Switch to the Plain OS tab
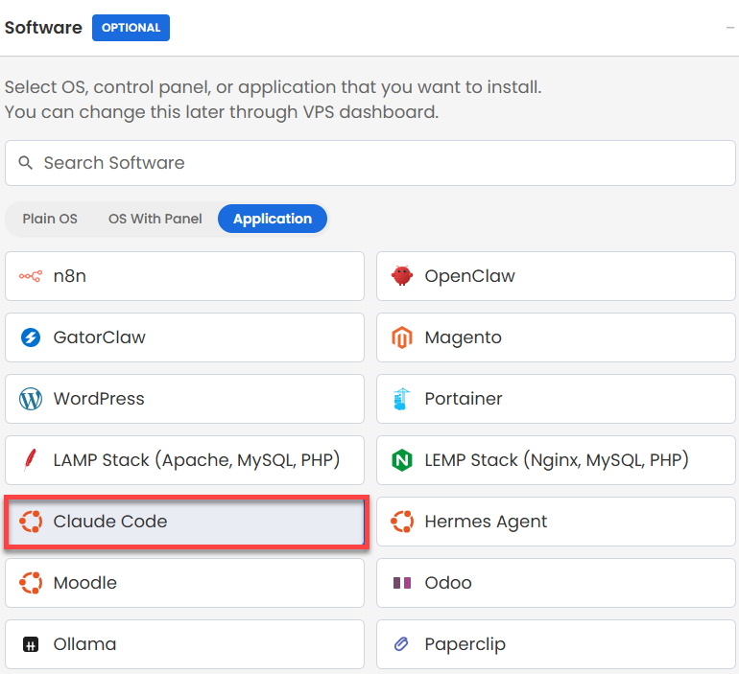The image size is (739, 674). tap(50, 219)
